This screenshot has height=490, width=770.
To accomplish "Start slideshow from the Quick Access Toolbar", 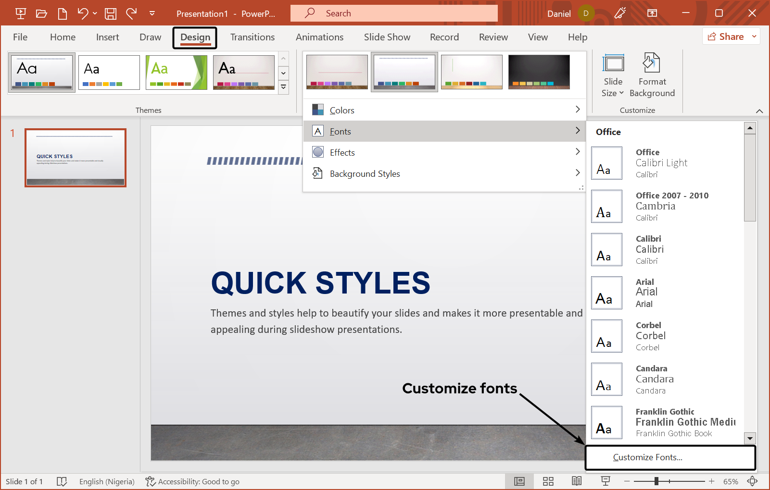I will coord(20,13).
